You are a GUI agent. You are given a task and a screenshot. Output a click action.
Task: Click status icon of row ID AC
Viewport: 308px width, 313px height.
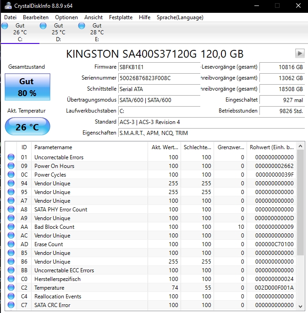click(x=11, y=235)
